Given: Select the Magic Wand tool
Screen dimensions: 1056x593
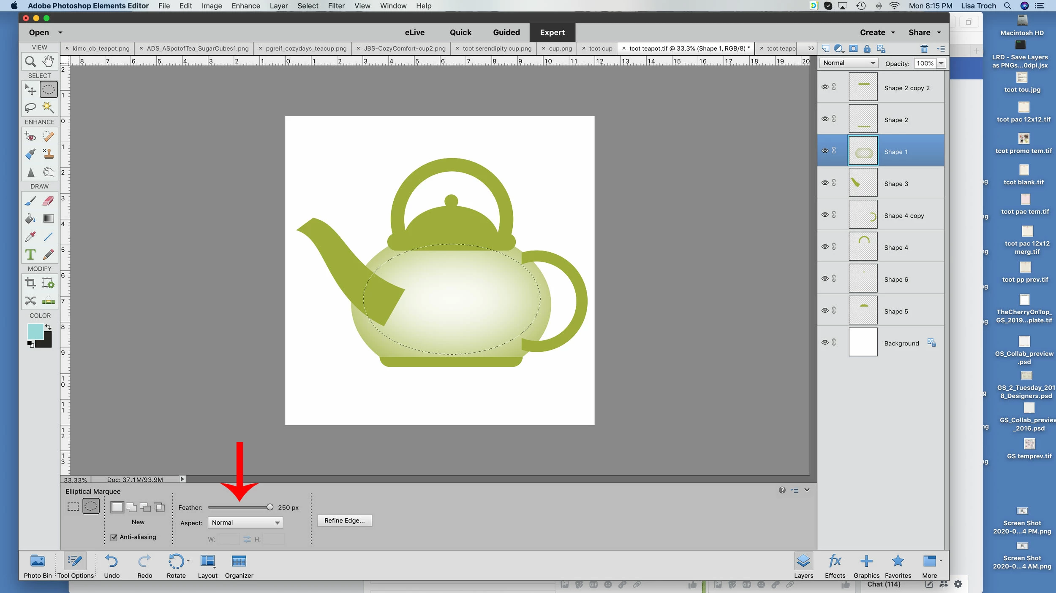Looking at the screenshot, I should pyautogui.click(x=48, y=107).
